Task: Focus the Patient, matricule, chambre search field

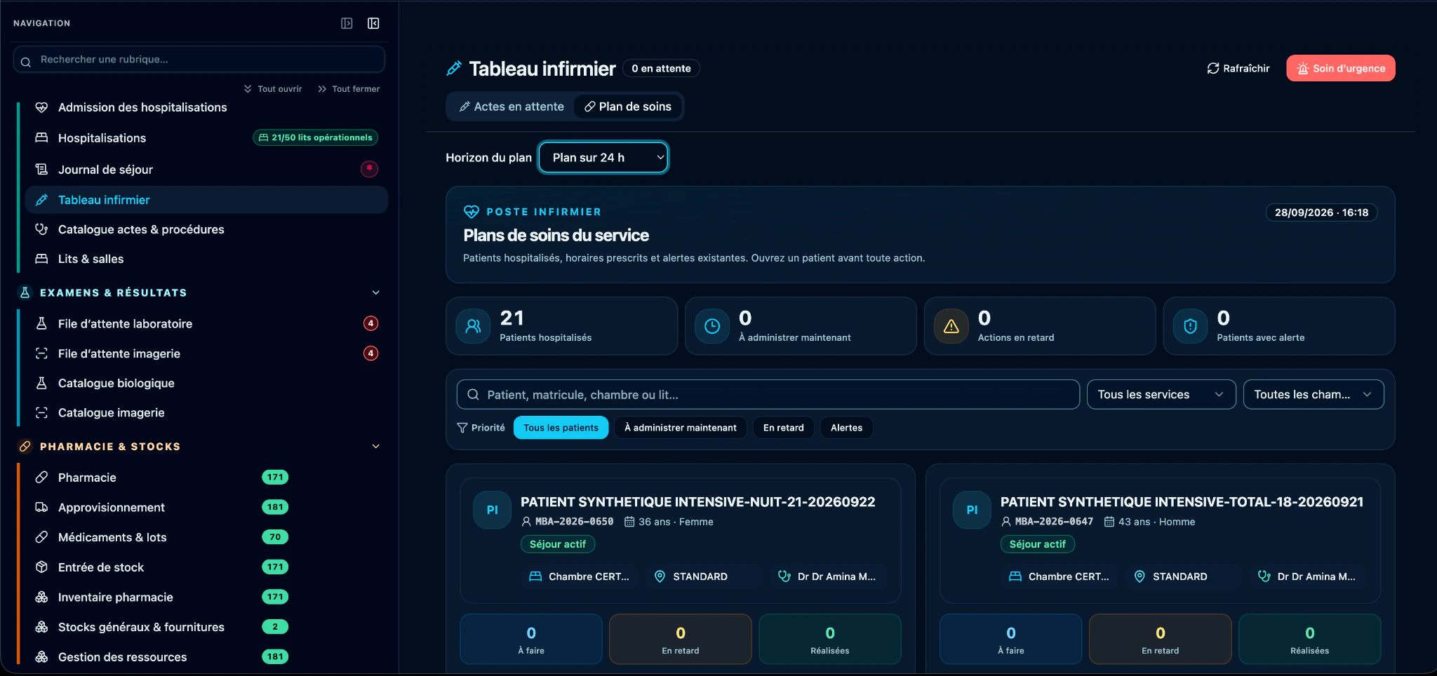Action: click(x=768, y=394)
